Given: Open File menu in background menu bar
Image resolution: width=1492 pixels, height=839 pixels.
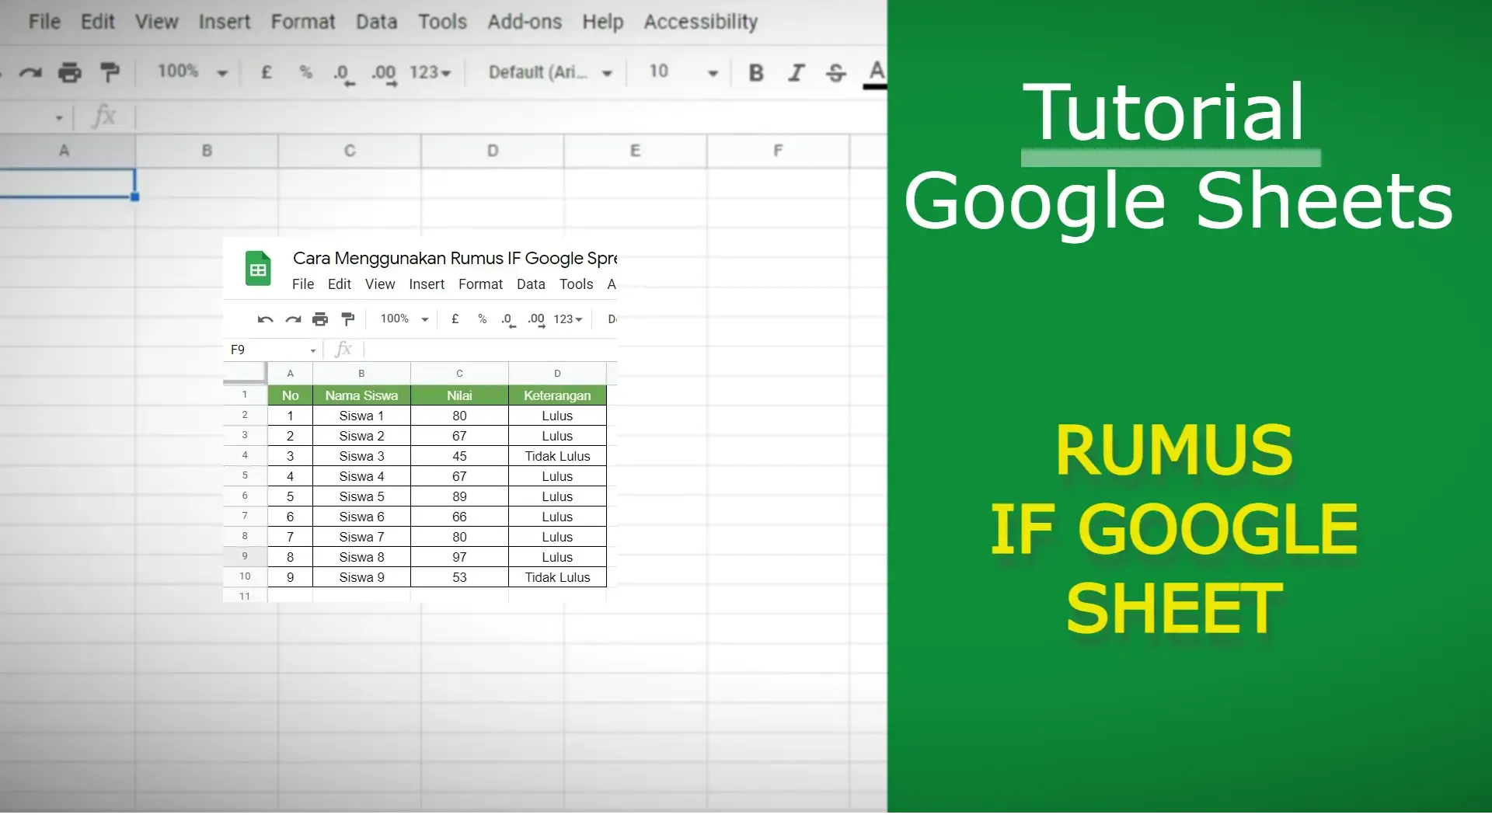Looking at the screenshot, I should coord(44,22).
